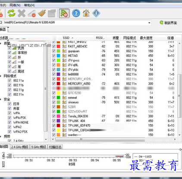Open the partly visible 件(F) menu

pyautogui.click(x=3, y=5)
